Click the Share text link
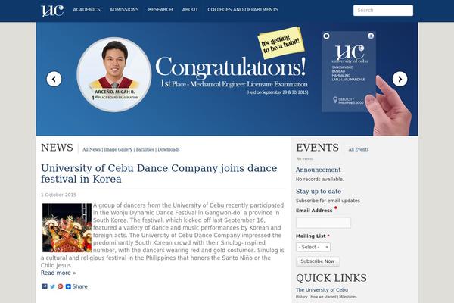This screenshot has width=454, height=303. pyautogui.click(x=80, y=286)
